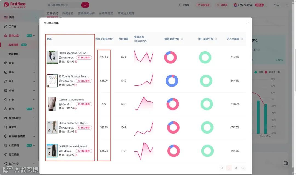Screen dimensions: 296x175
Task: Click SKU库存 for 12 Counts Outdoor Fake product
Action: (x=84, y=81)
